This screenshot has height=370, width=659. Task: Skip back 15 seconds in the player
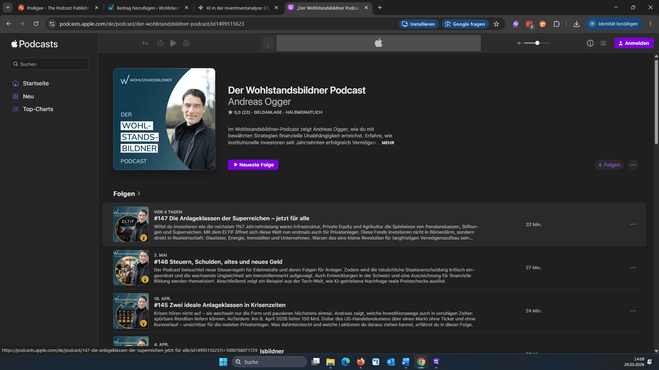tap(160, 43)
